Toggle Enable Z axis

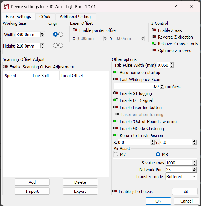(x=154, y=30)
